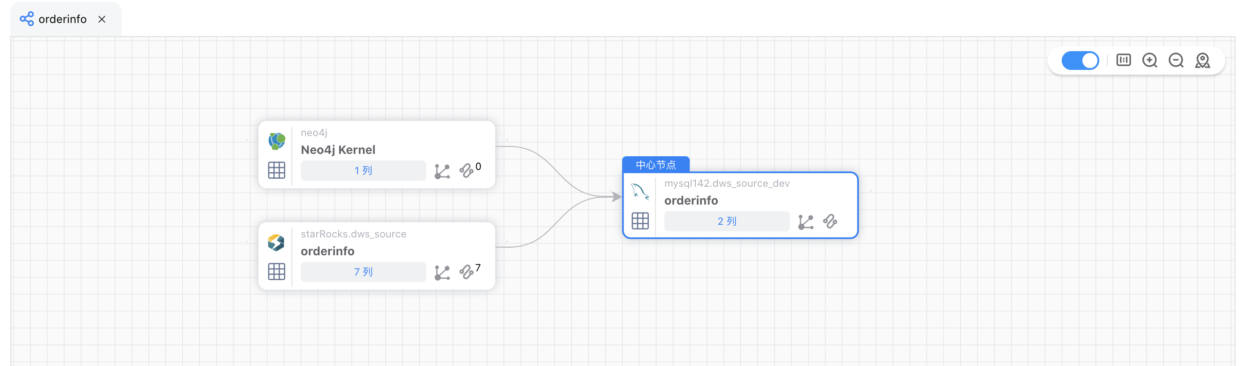Click the Neo4j database logo icon
Screen dimensions: 1244x366
click(x=277, y=141)
